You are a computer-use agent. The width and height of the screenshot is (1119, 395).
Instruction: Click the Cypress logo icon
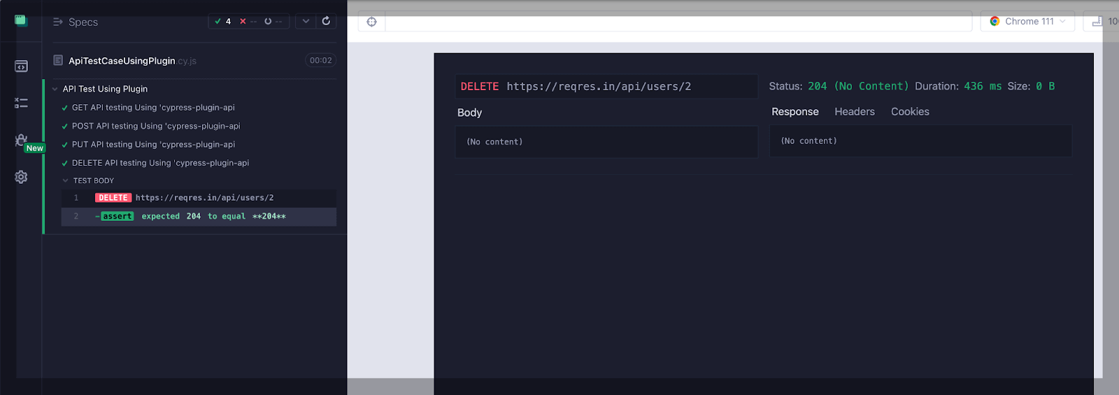pyautogui.click(x=21, y=21)
